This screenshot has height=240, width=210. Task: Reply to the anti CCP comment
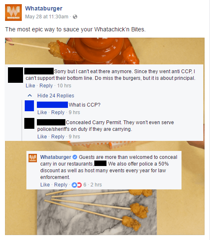pos(46,86)
